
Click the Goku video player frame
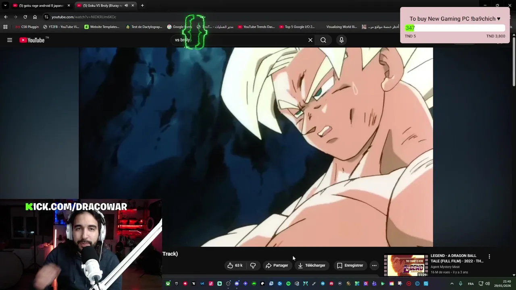coord(256,147)
